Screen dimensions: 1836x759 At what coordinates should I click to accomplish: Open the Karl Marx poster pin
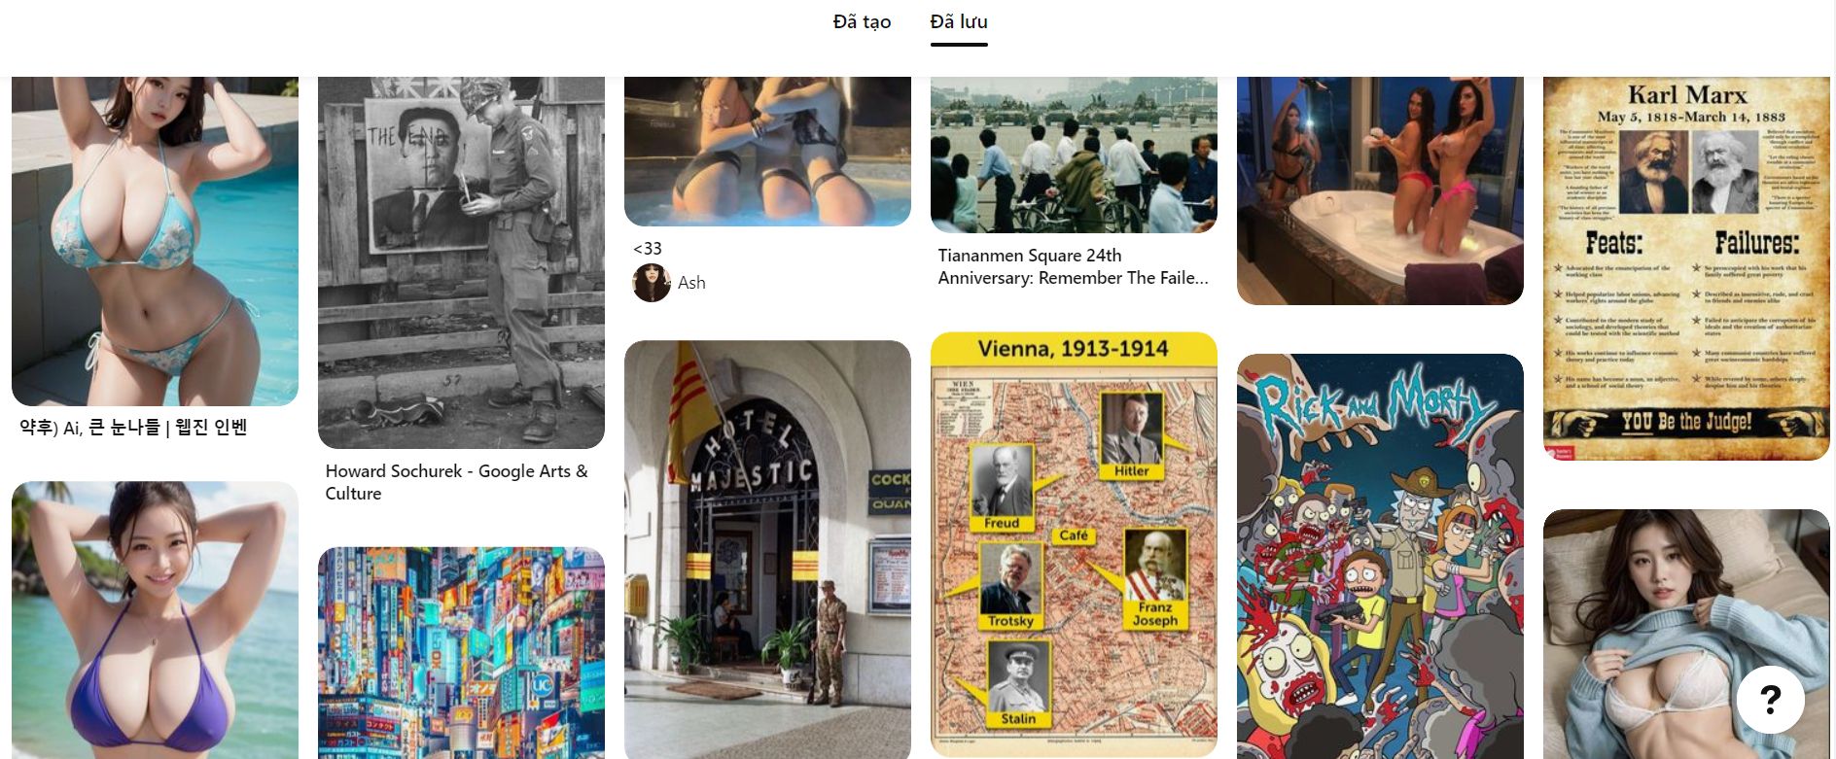(1686, 268)
